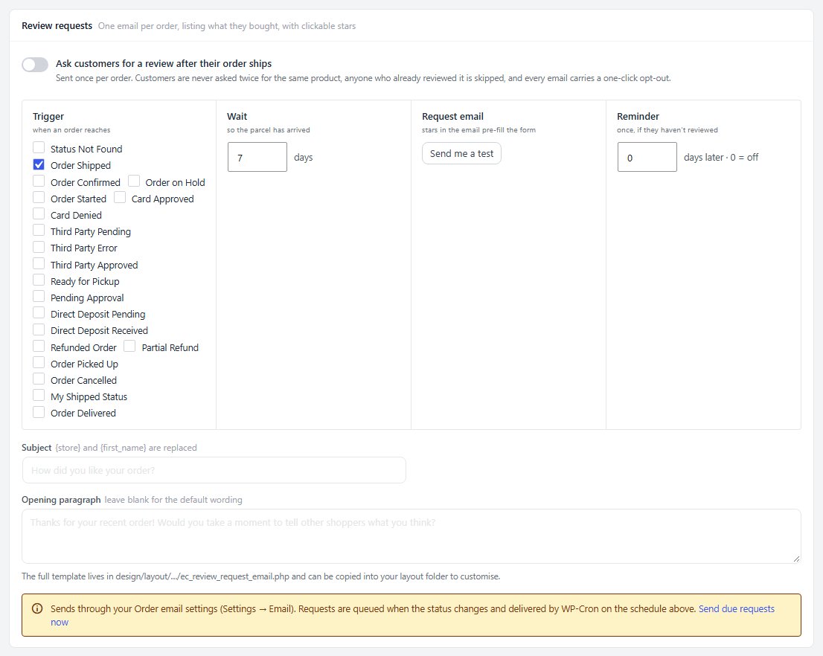This screenshot has height=656, width=823.
Task: Click the Wait days number field
Action: coord(257,157)
